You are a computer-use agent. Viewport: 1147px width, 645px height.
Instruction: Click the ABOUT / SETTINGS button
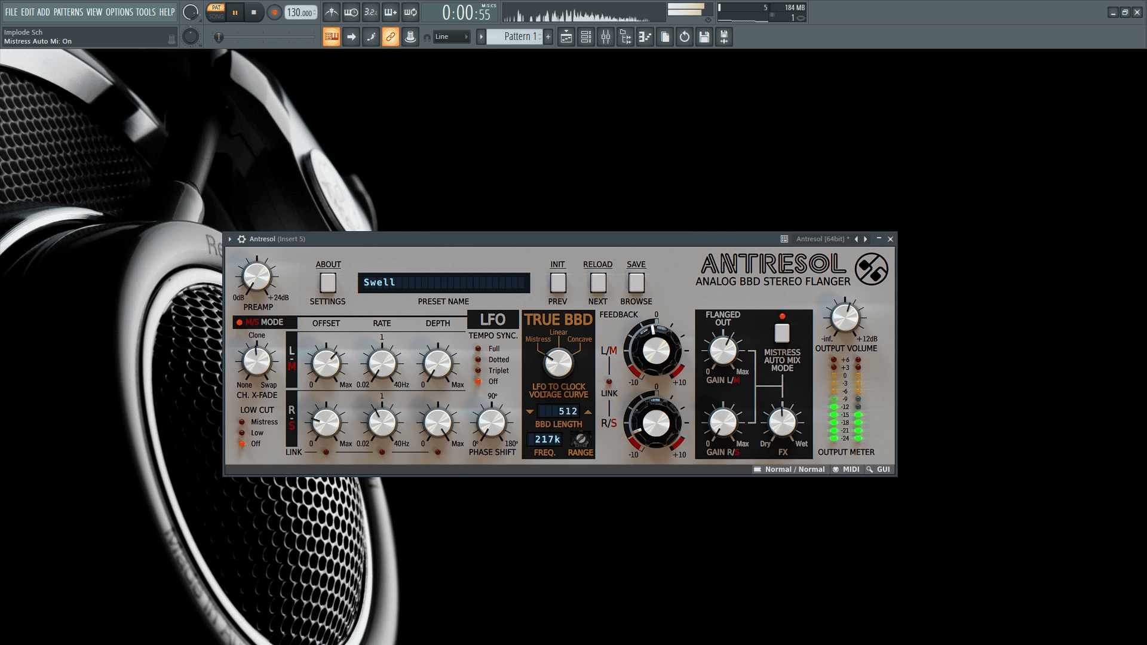[x=328, y=282]
